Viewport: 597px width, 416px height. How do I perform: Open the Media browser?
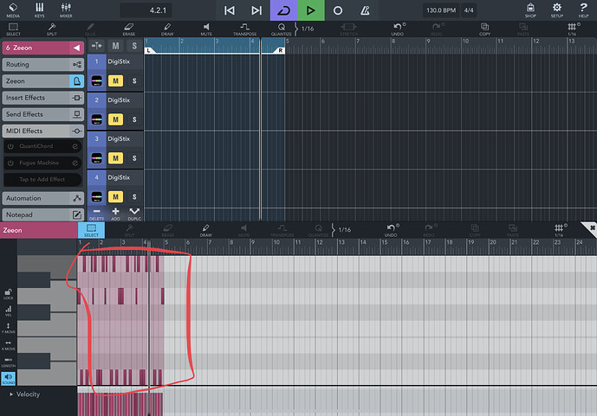point(13,10)
